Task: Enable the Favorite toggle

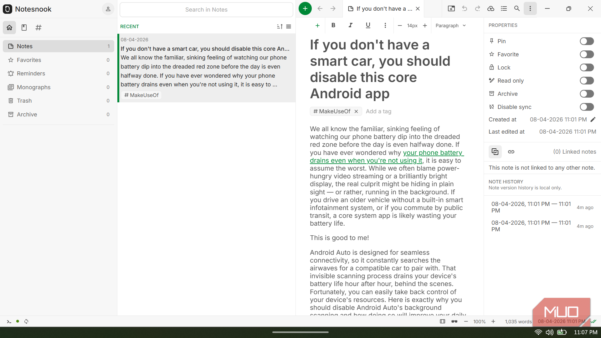Action: pyautogui.click(x=587, y=54)
